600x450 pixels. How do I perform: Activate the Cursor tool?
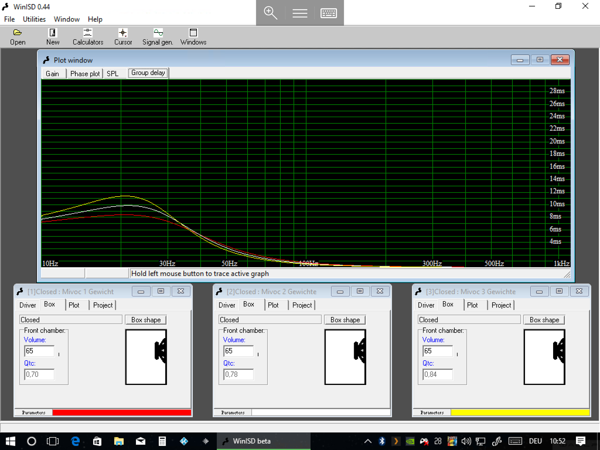tap(123, 37)
